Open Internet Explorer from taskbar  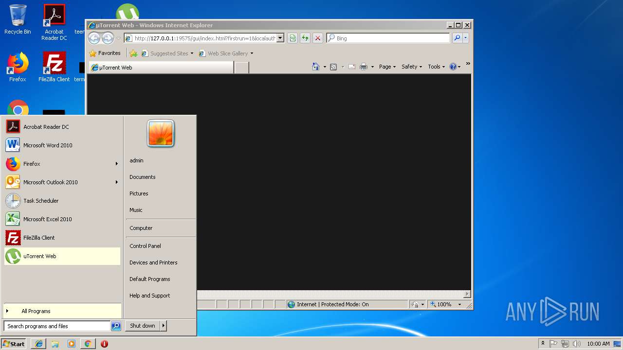coord(39,344)
